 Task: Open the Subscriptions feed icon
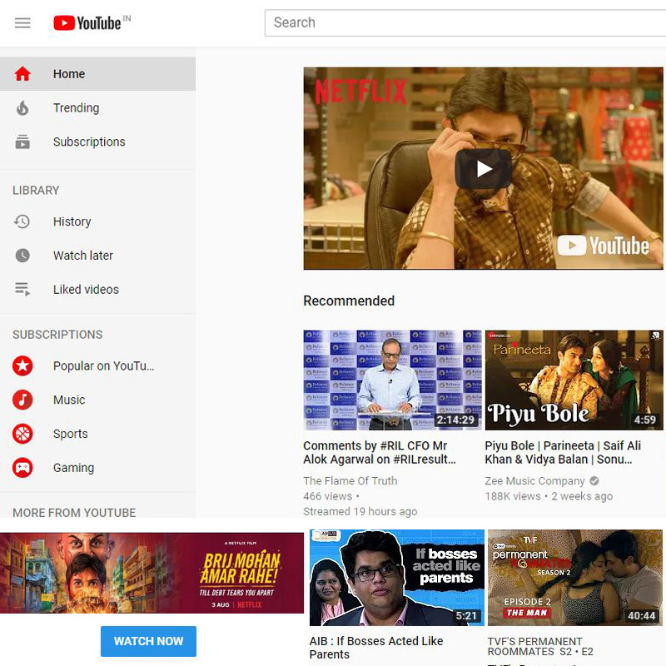tap(23, 142)
